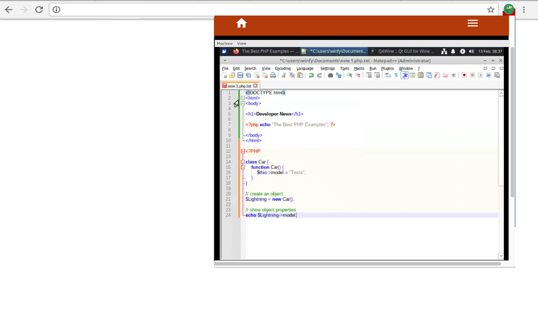This screenshot has height=336, width=538.
Task: Select the new 1.php.txt document tab
Action: pos(240,86)
